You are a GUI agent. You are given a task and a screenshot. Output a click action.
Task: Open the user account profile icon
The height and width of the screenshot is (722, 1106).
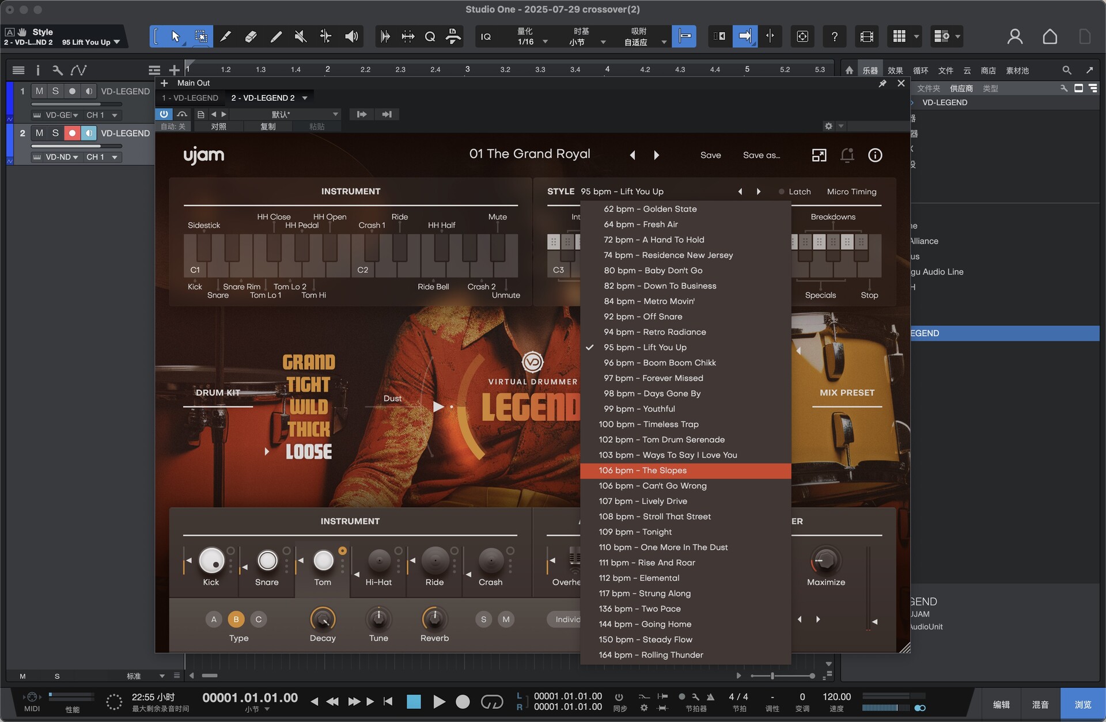pos(1015,36)
